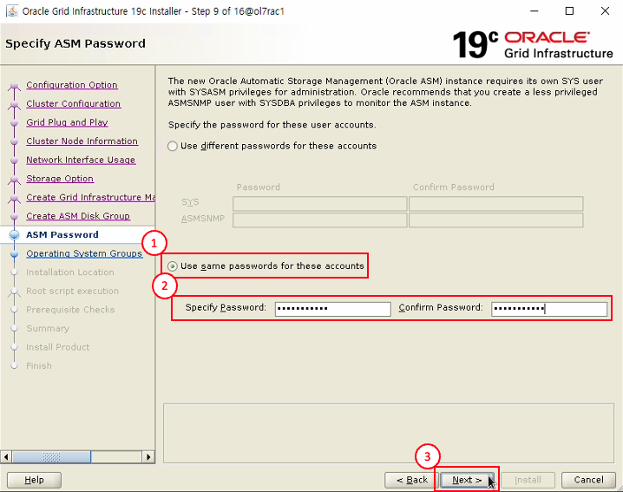Click the Specify Password field
623x492 pixels.
click(x=332, y=309)
